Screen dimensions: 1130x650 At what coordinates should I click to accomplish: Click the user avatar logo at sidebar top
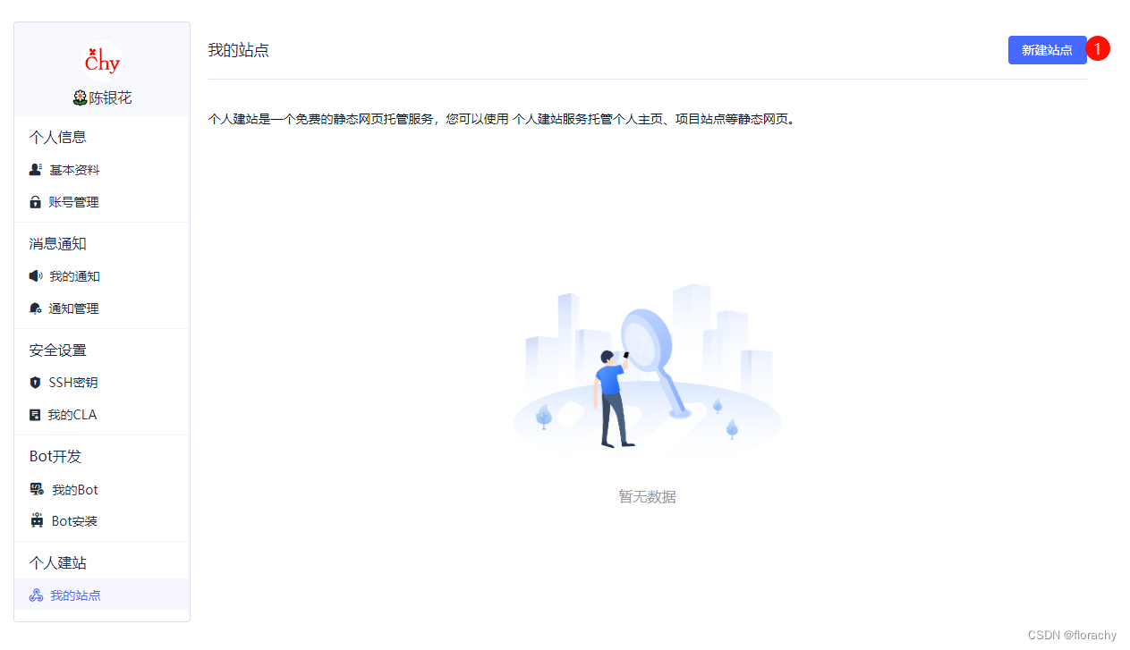[x=102, y=61]
